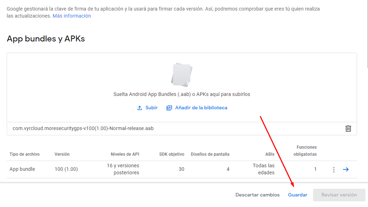This screenshot has width=368, height=207.
Task: Click the Funciones obligatorias column header
Action: pos(305,151)
